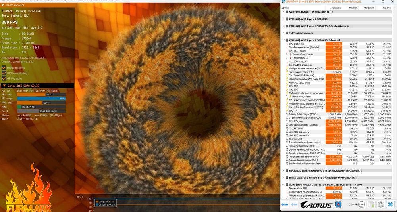Click the HWiNFO vertical scrollbar

click(395, 51)
